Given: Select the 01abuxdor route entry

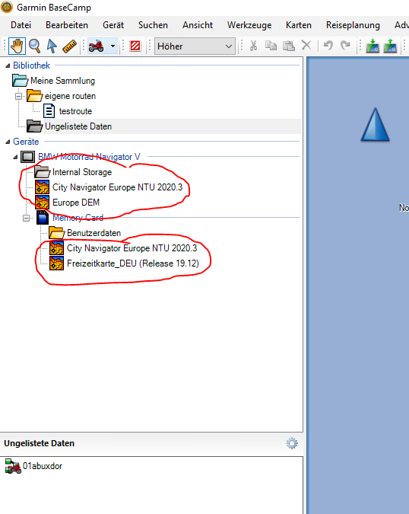Looking at the screenshot, I should coord(34,466).
